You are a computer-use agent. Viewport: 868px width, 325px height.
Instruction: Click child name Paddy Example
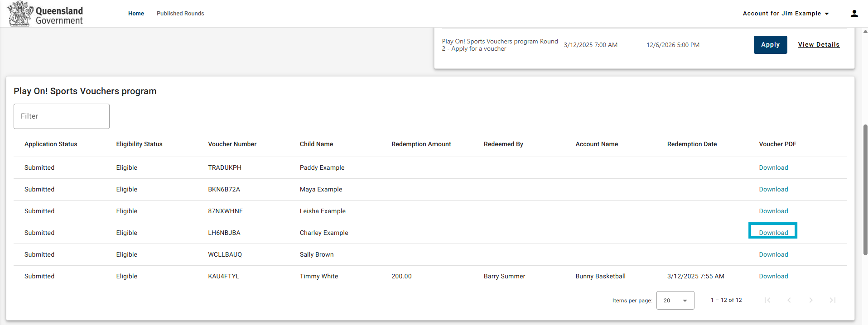(322, 167)
